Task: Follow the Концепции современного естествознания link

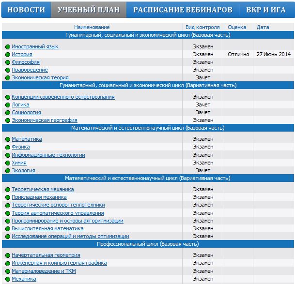Action: coord(63,97)
